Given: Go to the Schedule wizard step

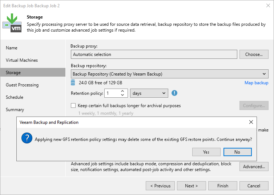Looking at the screenshot, I should tap(15, 97).
